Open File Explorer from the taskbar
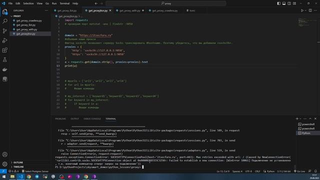320x180 pixels. [12, 176]
